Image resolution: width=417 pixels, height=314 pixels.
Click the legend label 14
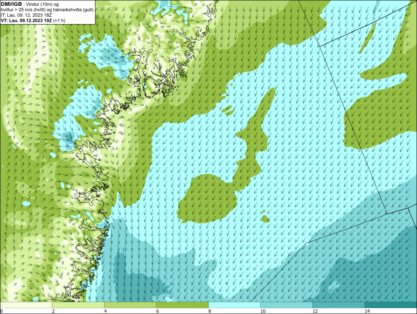[367, 311]
